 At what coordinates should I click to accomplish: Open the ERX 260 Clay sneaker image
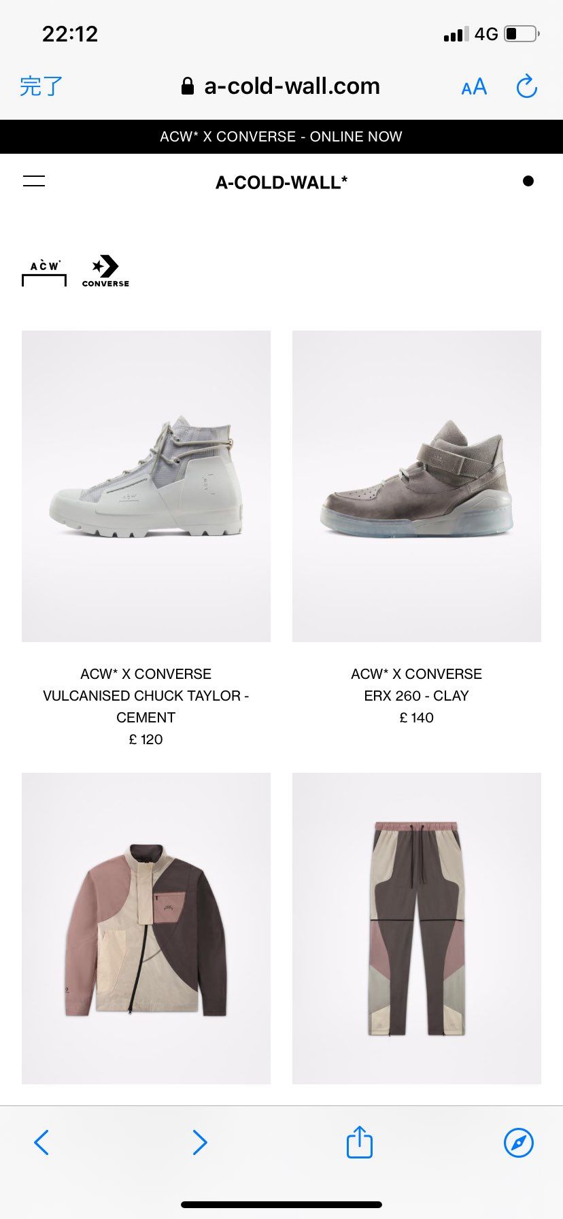[417, 486]
